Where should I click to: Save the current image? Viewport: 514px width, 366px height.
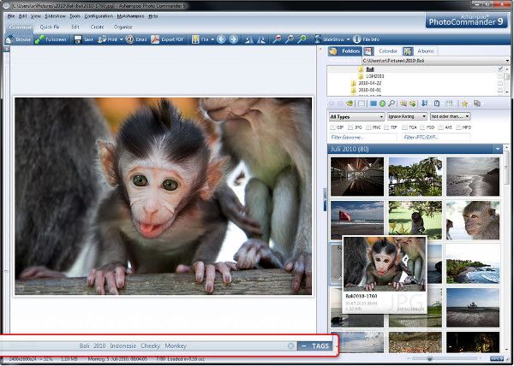click(84, 39)
